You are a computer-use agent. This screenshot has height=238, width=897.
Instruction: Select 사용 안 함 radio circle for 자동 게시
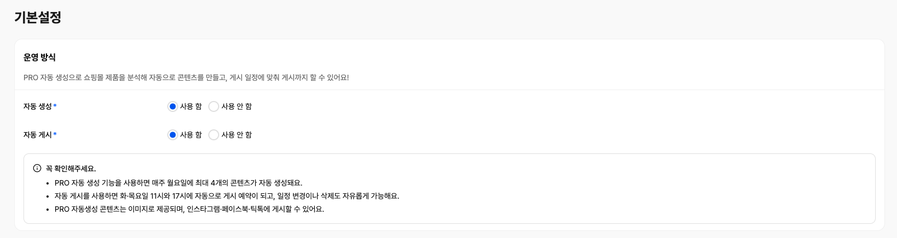[x=214, y=135]
